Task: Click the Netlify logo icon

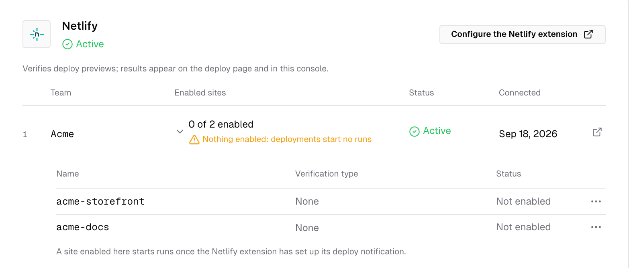Action: (37, 35)
